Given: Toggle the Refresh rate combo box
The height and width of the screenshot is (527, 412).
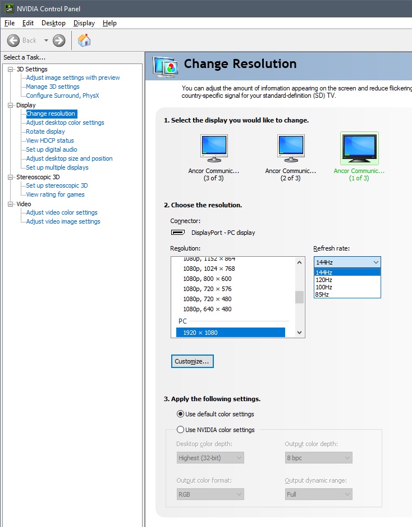Looking at the screenshot, I should [347, 262].
